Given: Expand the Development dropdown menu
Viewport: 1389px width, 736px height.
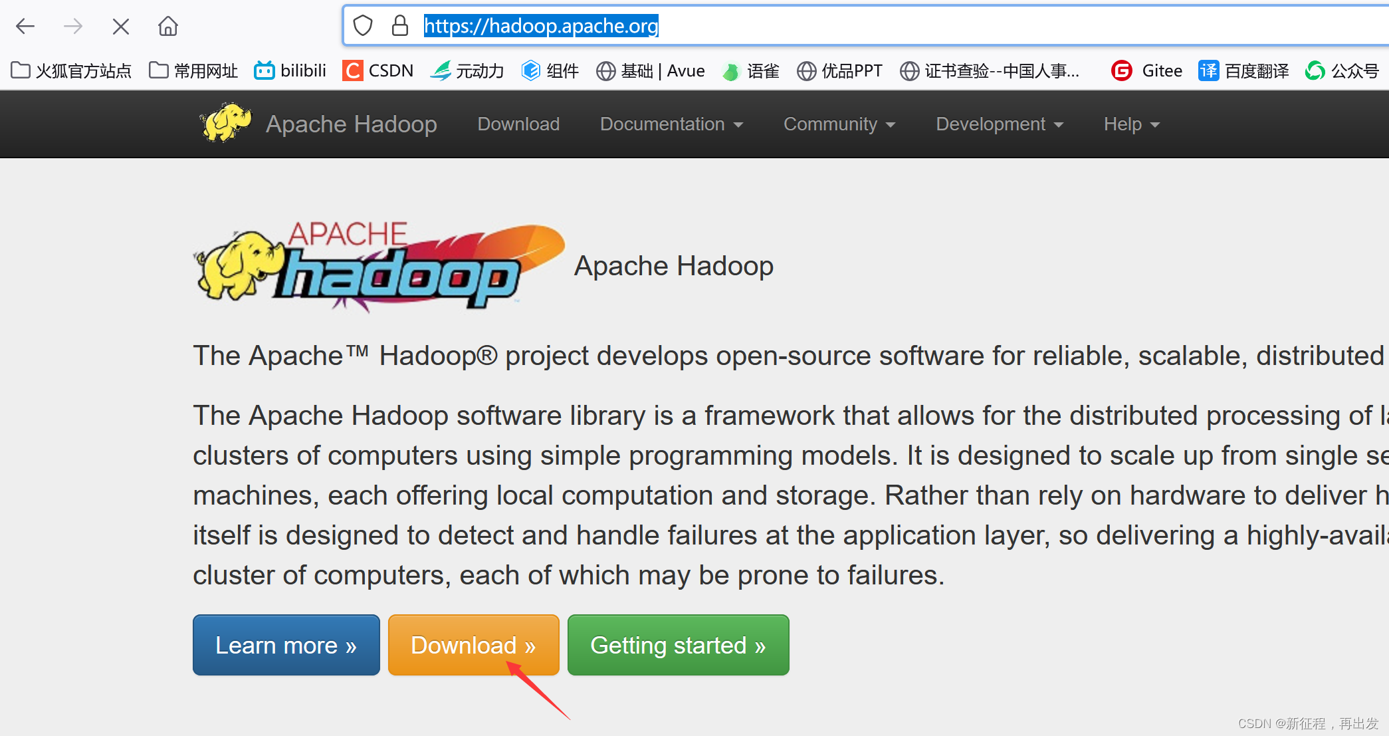Looking at the screenshot, I should click(x=1000, y=124).
